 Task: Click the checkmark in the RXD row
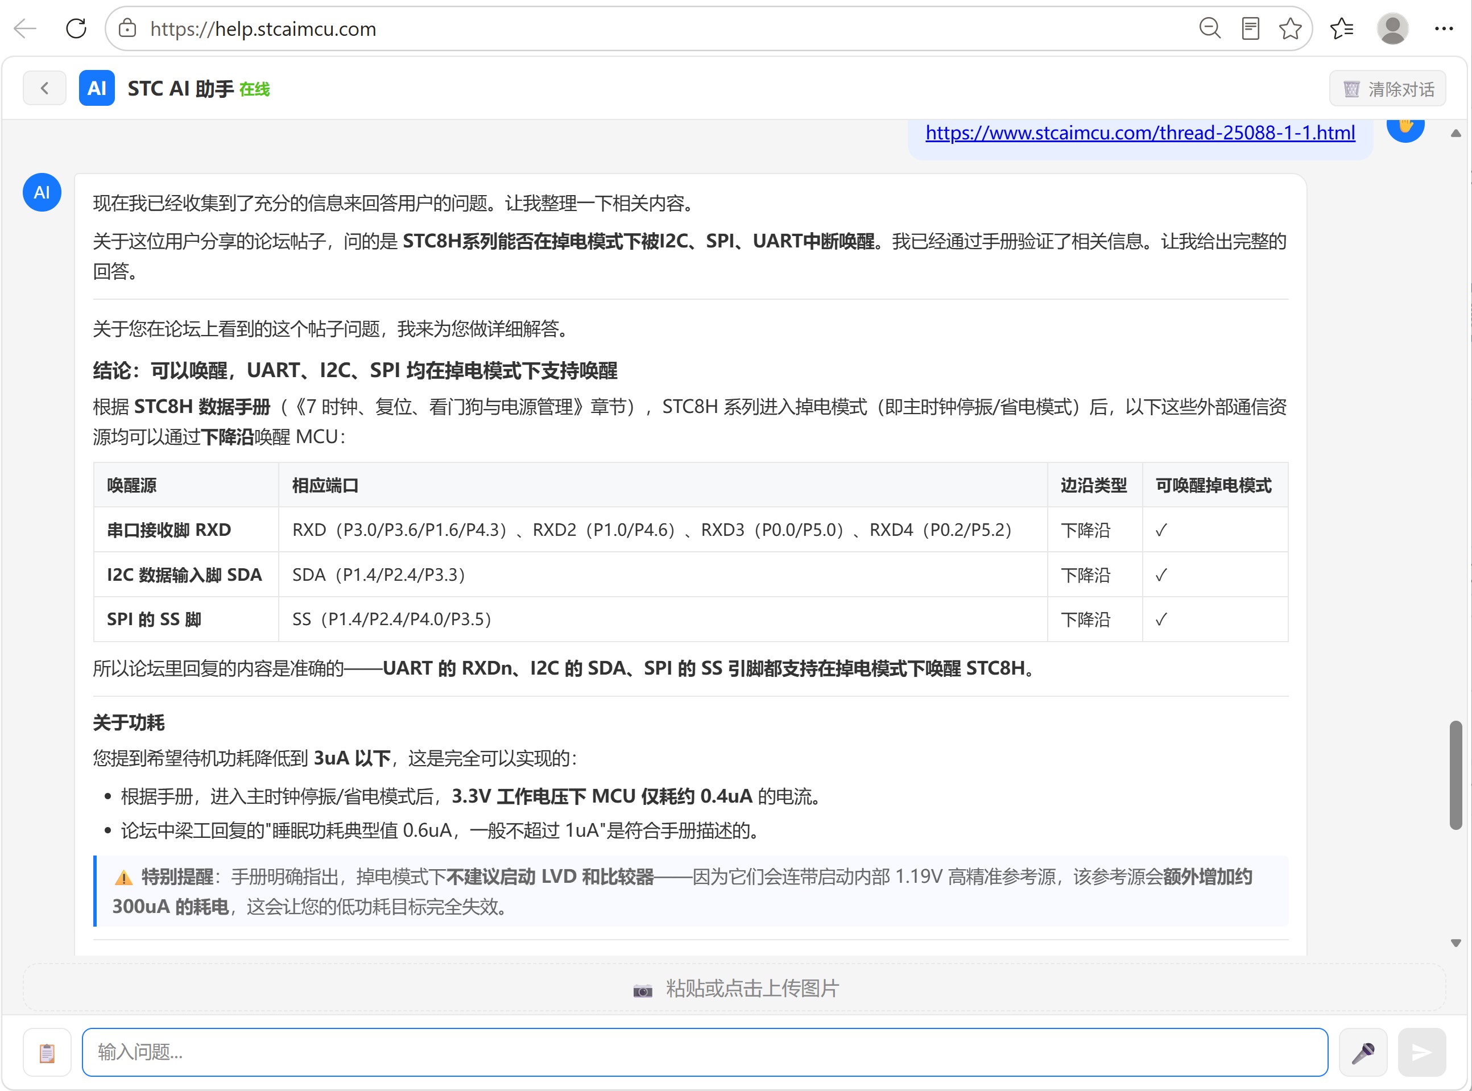1161,530
